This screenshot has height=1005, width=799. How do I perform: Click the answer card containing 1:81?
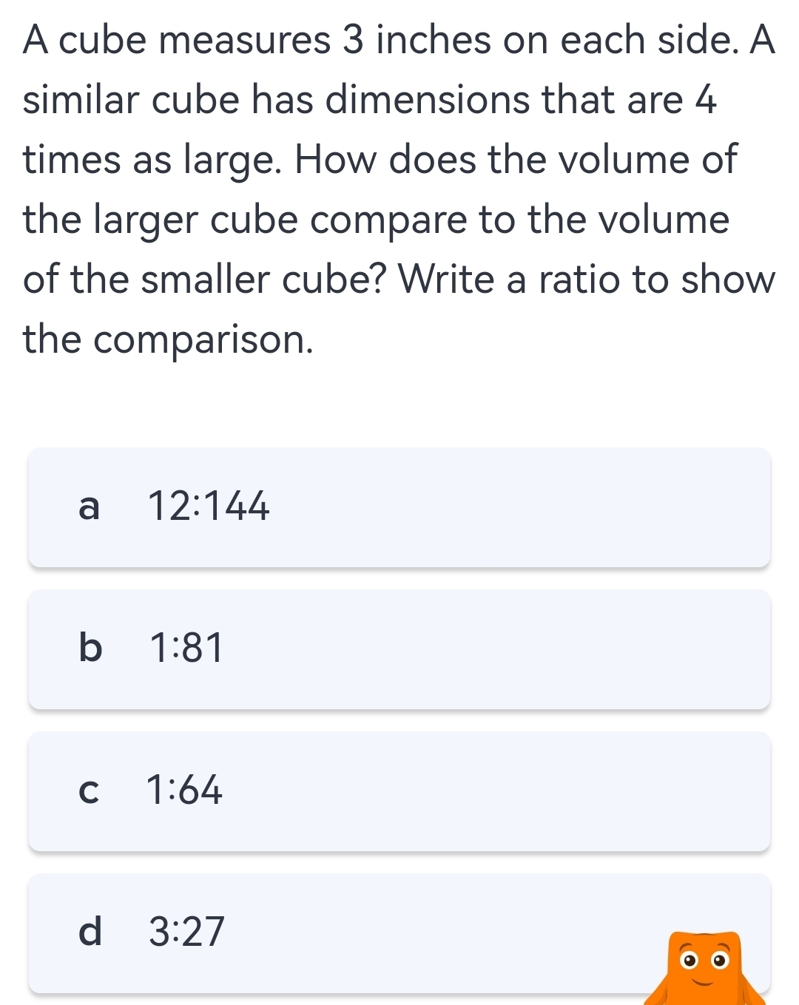coord(399,649)
